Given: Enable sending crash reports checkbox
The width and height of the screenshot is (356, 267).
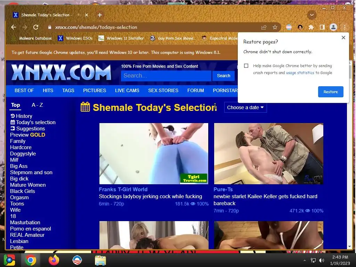Looking at the screenshot, I should 246,66.
